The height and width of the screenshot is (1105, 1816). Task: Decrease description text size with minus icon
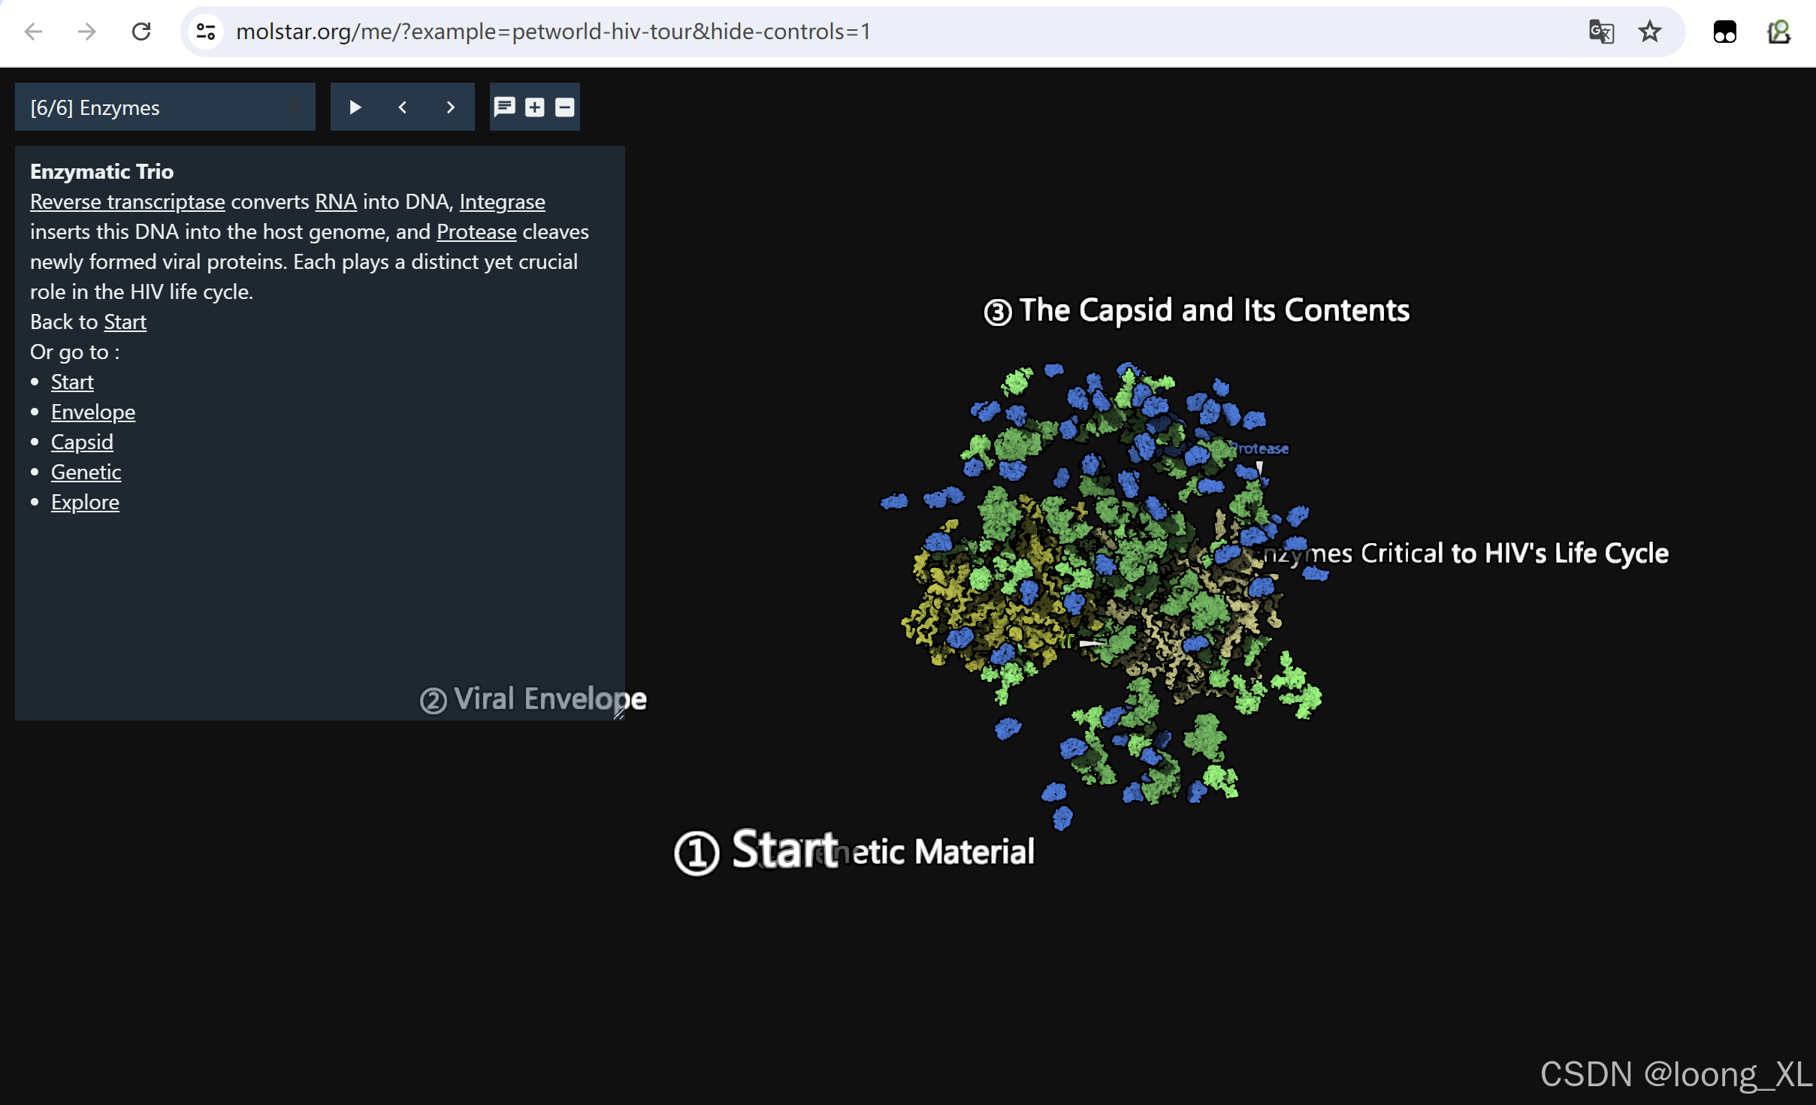[564, 107]
